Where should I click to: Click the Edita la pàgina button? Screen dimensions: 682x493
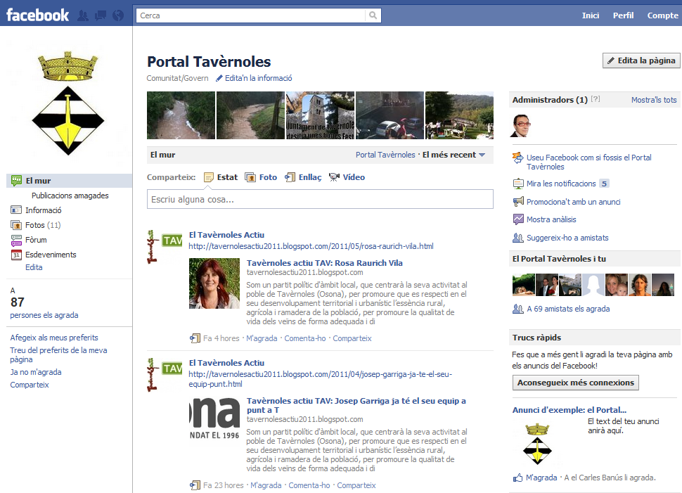point(641,60)
